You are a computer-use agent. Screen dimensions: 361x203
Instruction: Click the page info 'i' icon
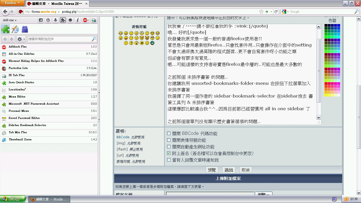point(78,20)
